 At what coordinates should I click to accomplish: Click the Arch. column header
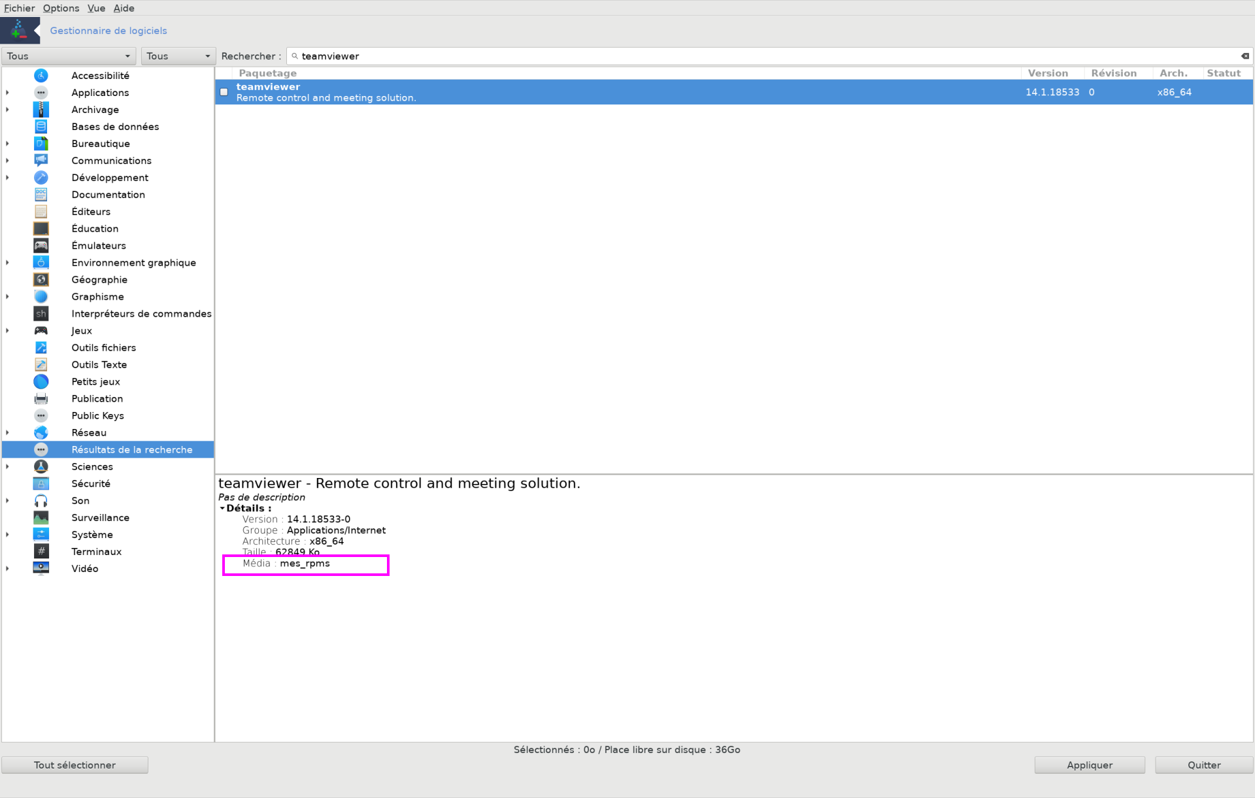click(x=1177, y=73)
